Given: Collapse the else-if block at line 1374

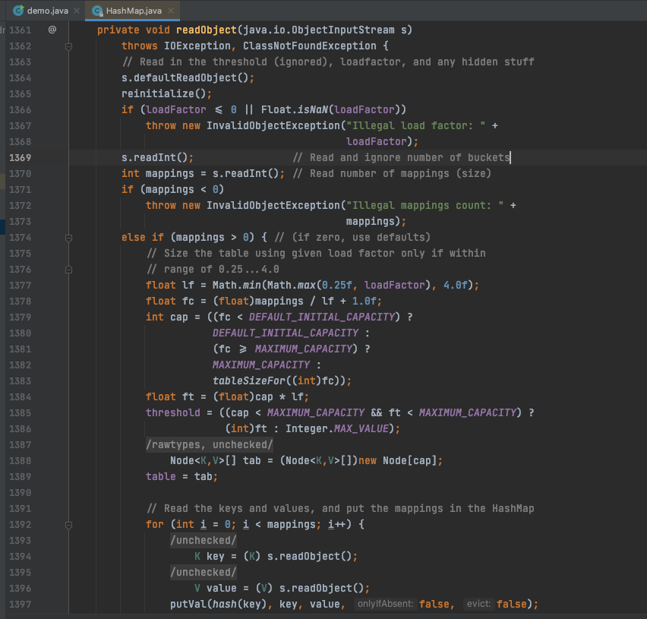Looking at the screenshot, I should [69, 238].
